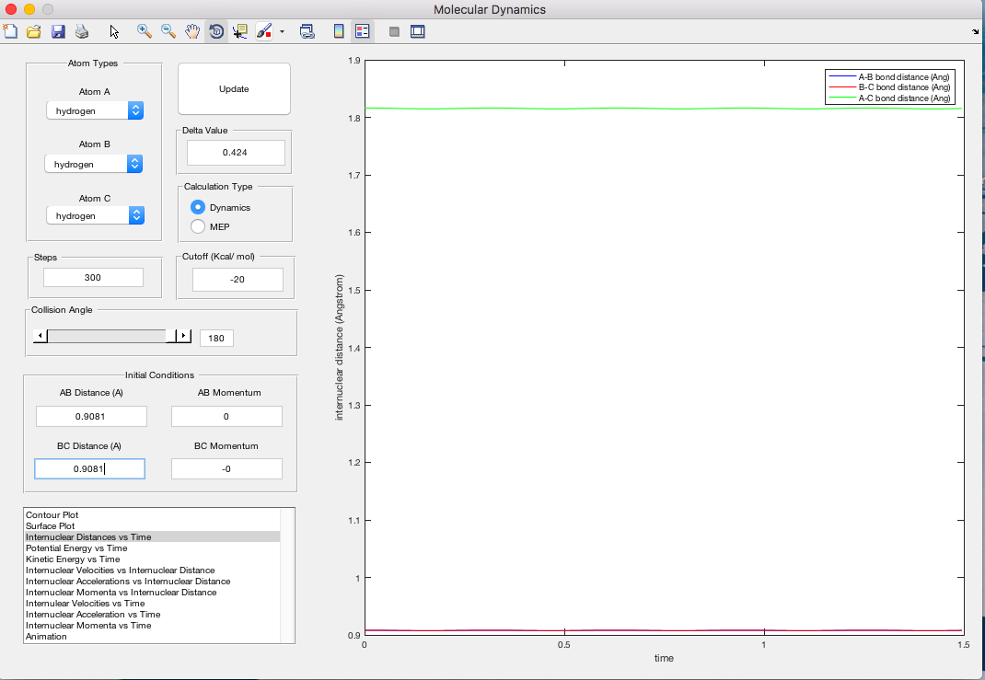The image size is (985, 680).
Task: Toggle the Rotate 3D tool
Action: coord(216,31)
